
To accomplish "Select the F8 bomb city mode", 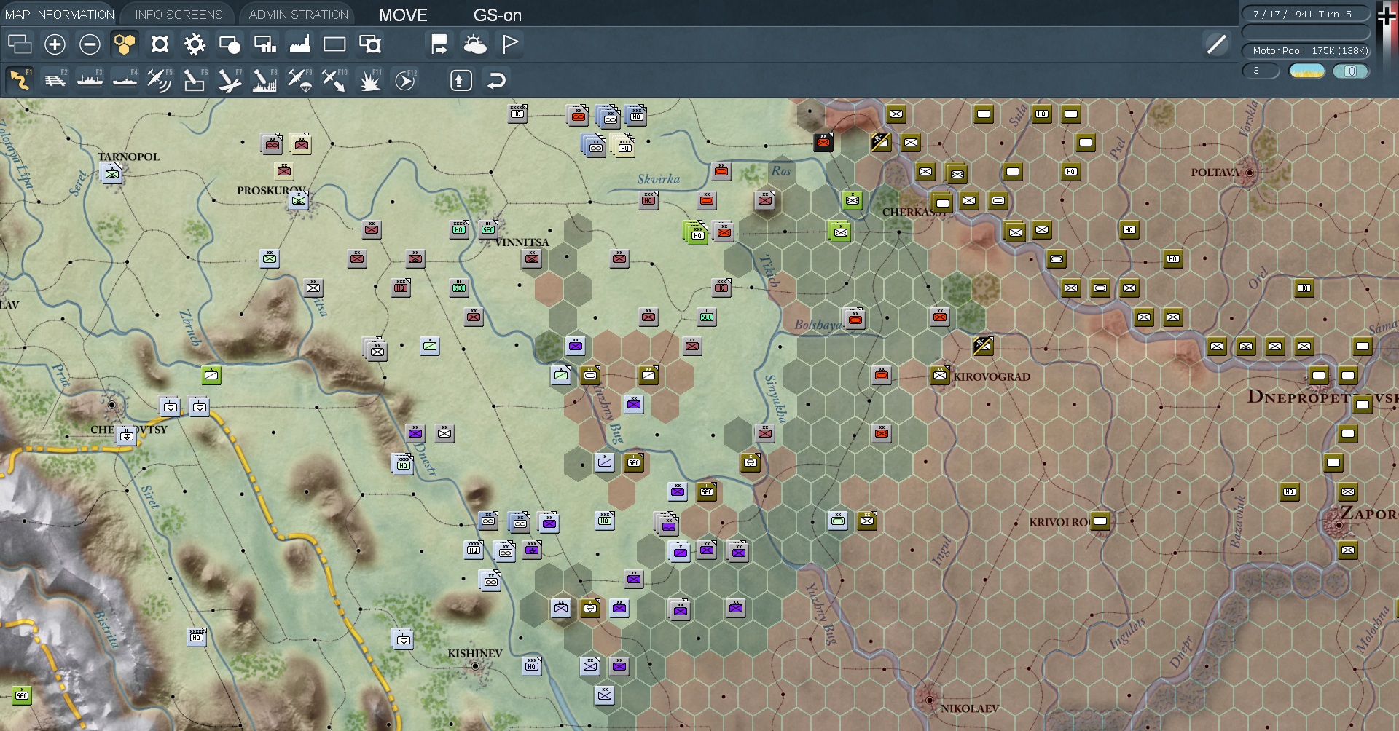I will tap(264, 80).
